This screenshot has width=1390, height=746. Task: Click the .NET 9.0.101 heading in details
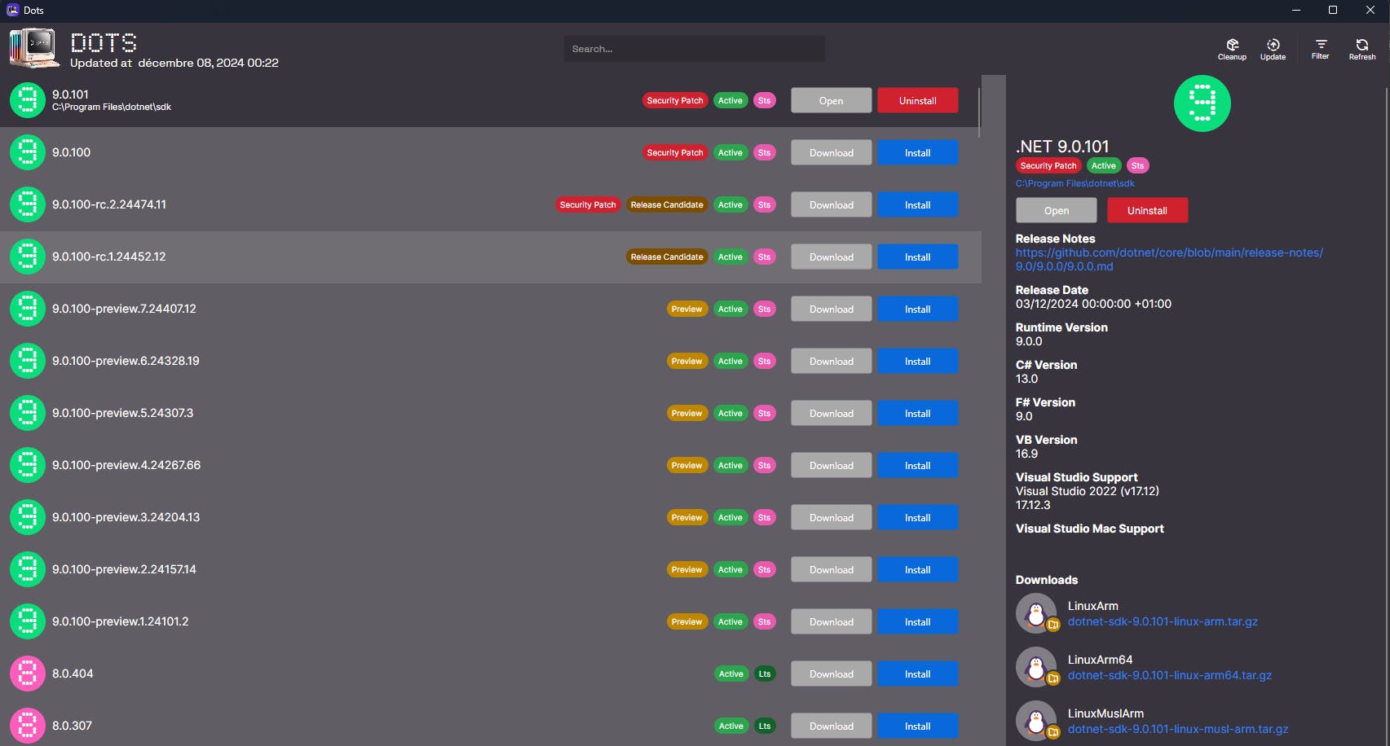pos(1062,147)
